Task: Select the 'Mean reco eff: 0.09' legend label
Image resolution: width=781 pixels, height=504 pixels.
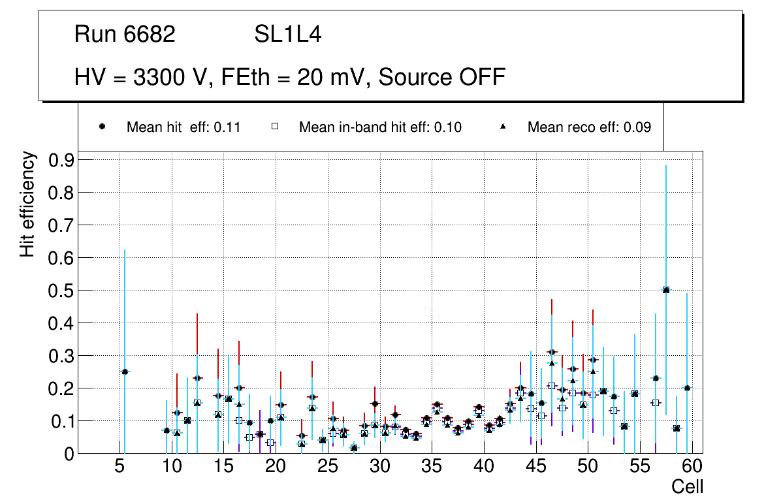Action: click(x=589, y=127)
